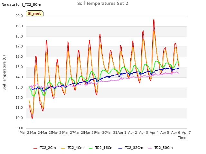Viewport: 206px width, 154px height.
Task: Click the 19.0 y-axis tick label
Action: pyautogui.click(x=19, y=26)
